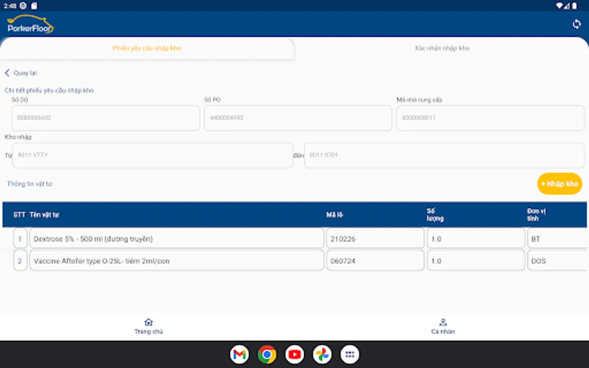Click the Chi tiết phiếu yêu cầu nhập kho heading
Viewport: 589px width, 368px height.
click(49, 90)
